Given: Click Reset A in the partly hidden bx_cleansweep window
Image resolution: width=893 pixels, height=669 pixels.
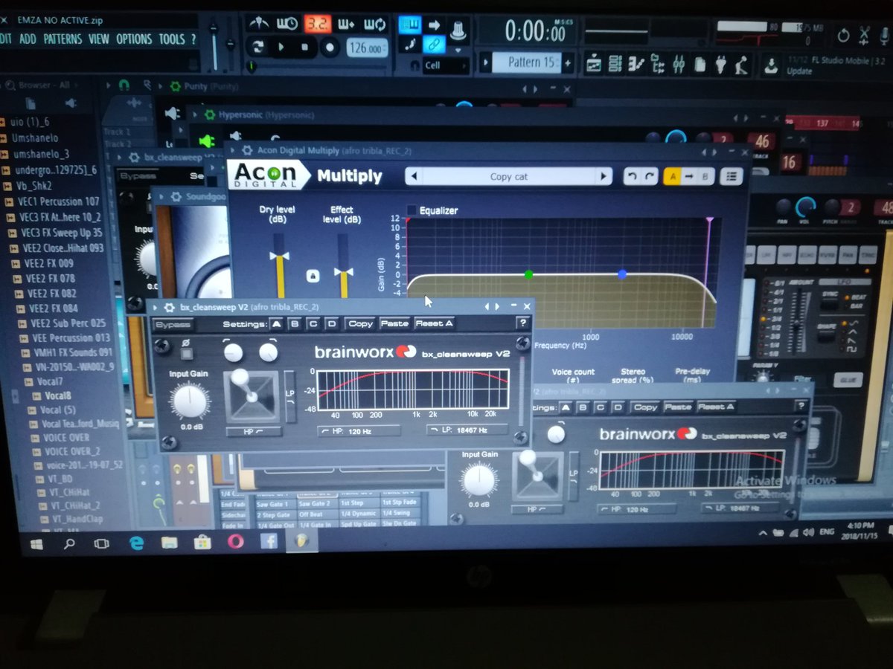Looking at the screenshot, I should click(x=716, y=407).
